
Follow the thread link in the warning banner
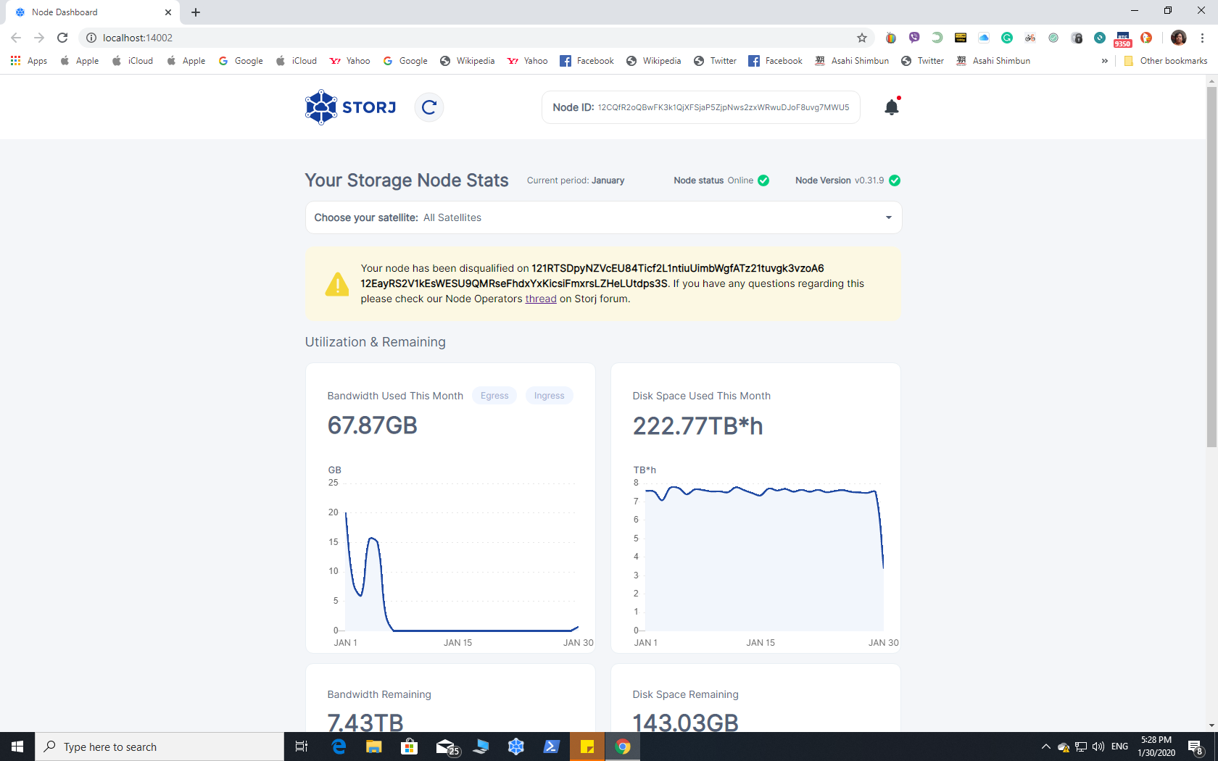pyautogui.click(x=540, y=299)
